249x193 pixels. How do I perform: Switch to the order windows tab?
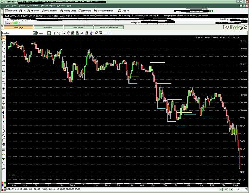click(78, 27)
